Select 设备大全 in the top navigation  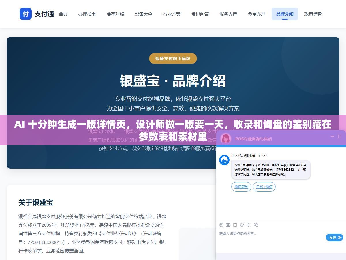[x=143, y=14]
